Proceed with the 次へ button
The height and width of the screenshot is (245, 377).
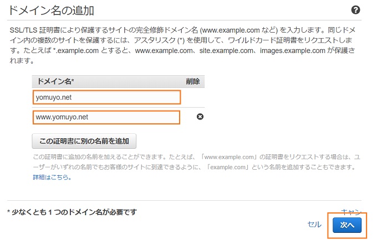[x=347, y=225]
